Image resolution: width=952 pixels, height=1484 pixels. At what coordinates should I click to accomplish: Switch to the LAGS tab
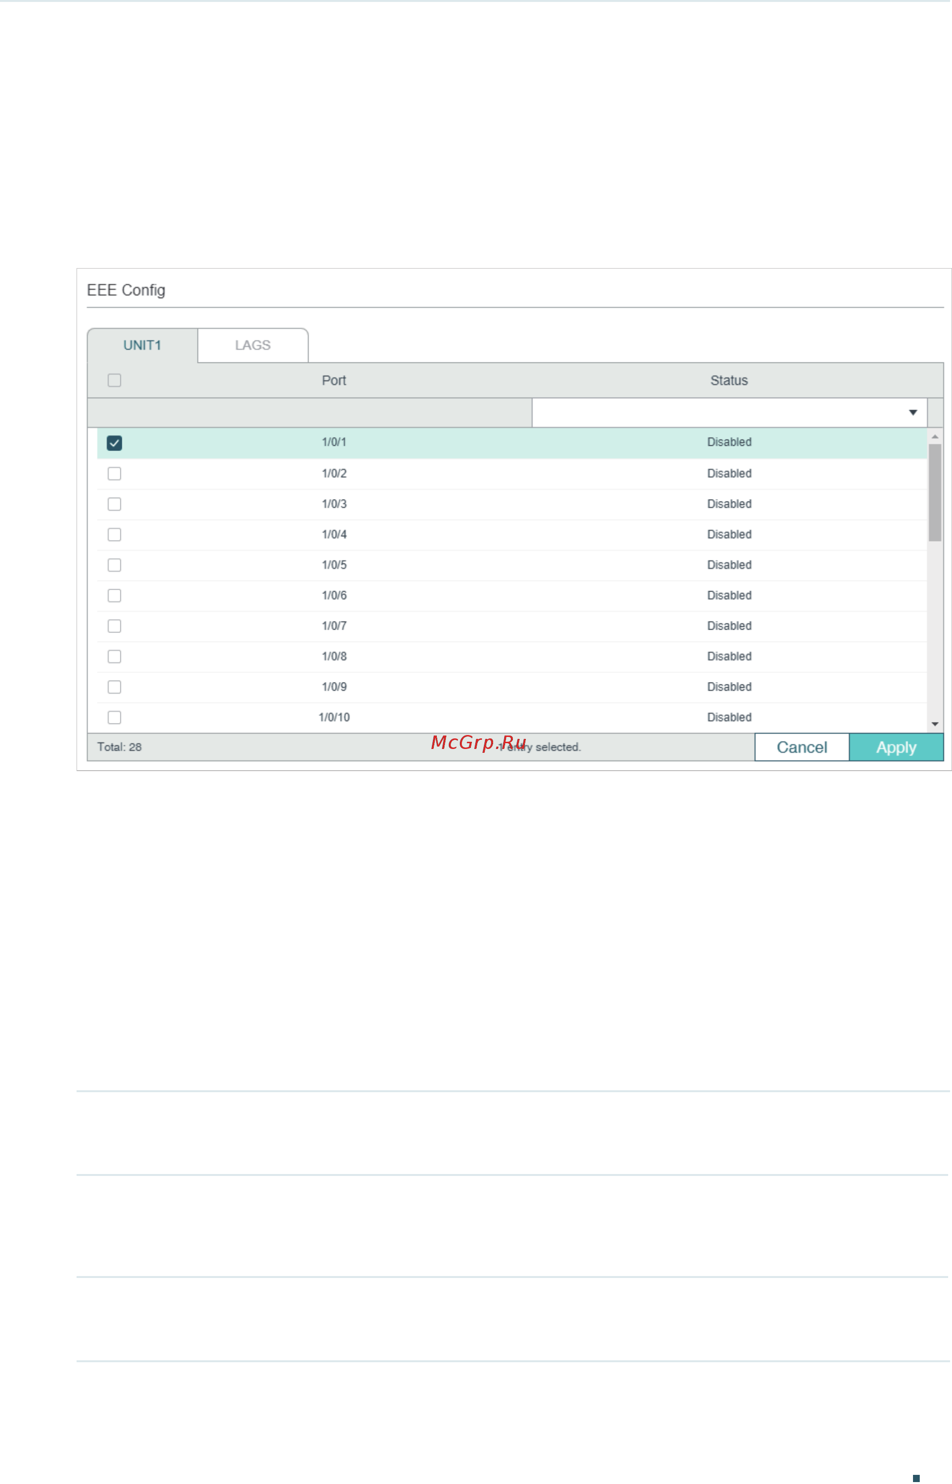253,345
